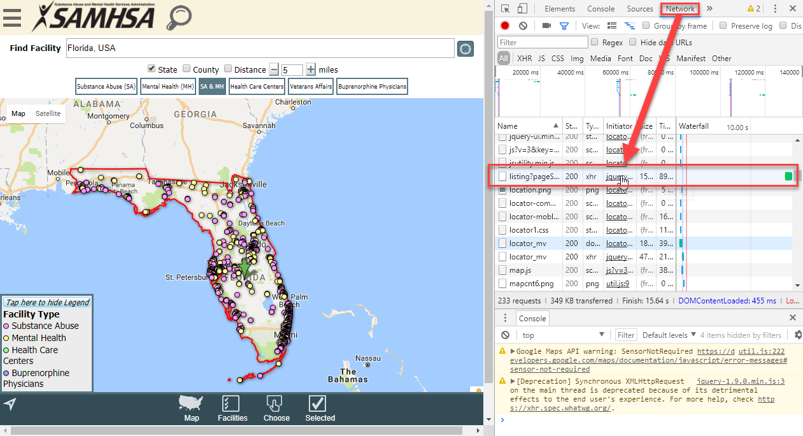803x436 pixels.
Task: Open the SAMHSA hamburger menu
Action: (x=12, y=17)
